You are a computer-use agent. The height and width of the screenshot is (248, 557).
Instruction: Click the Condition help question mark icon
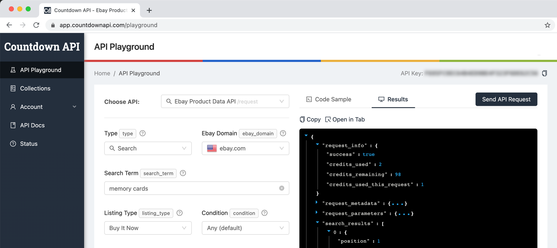pos(264,213)
